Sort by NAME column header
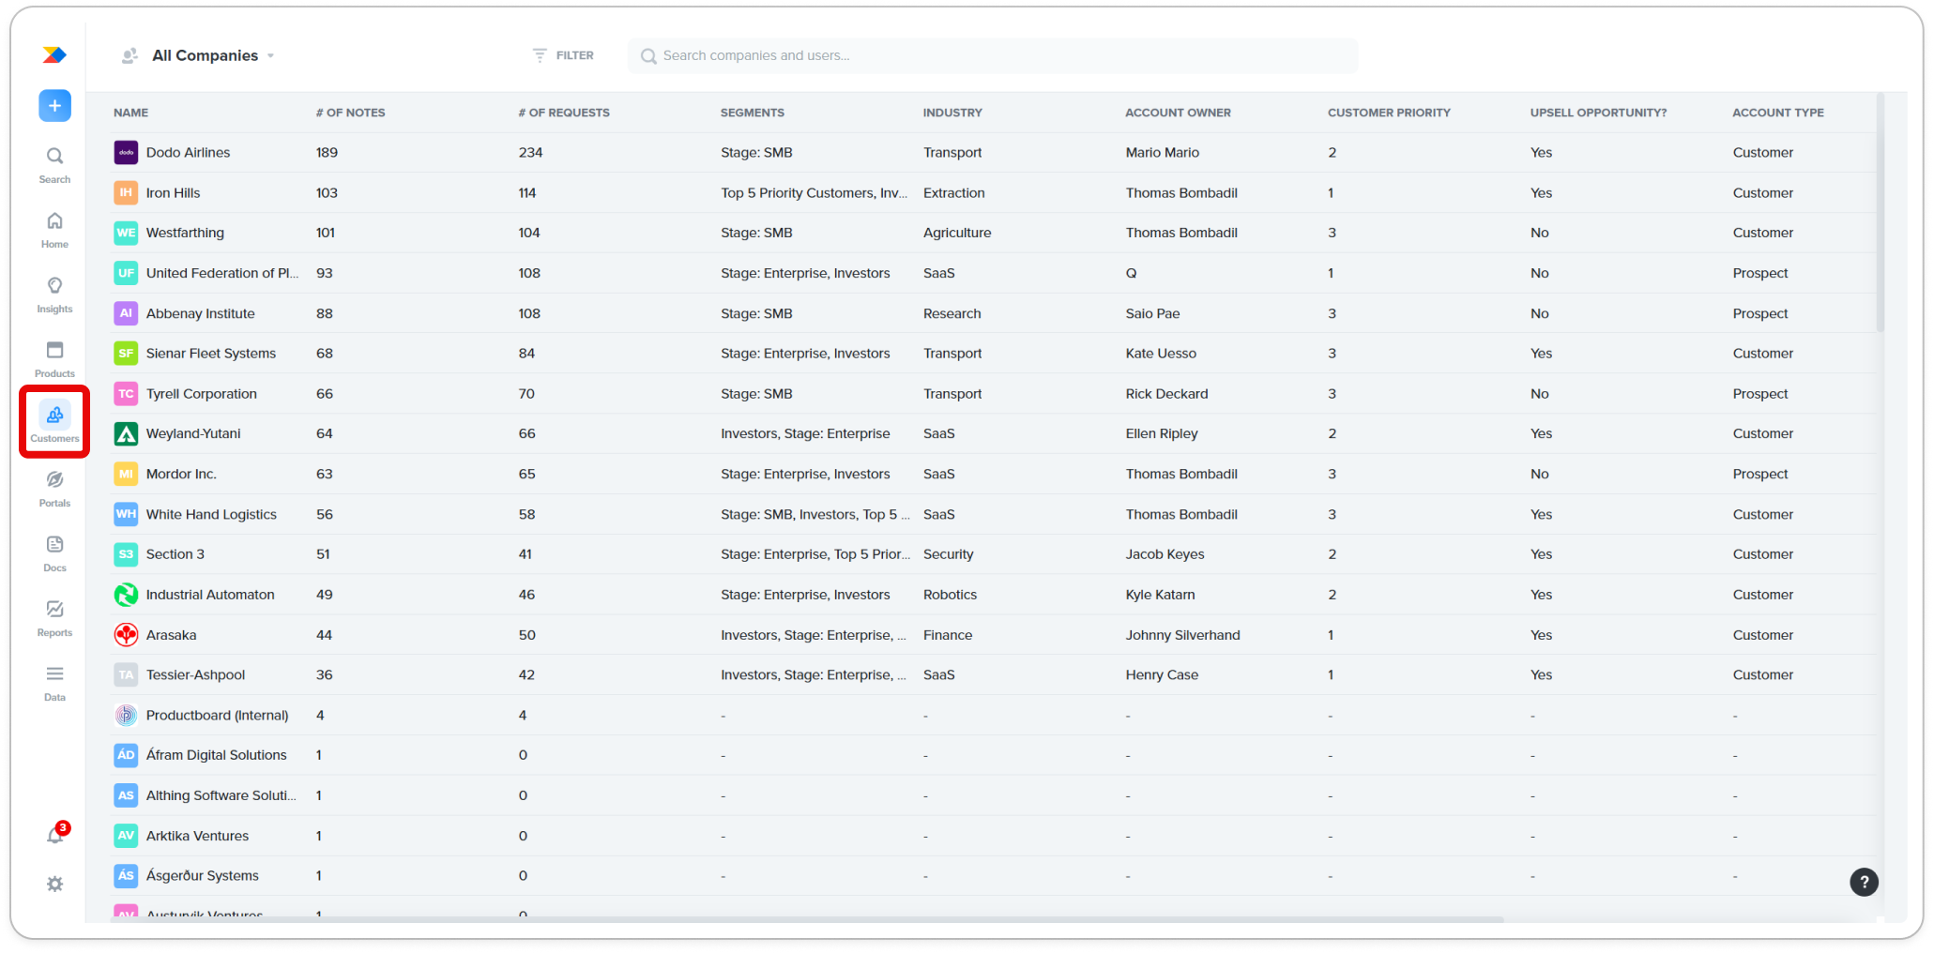The height and width of the screenshot is (953, 1934). click(131, 113)
